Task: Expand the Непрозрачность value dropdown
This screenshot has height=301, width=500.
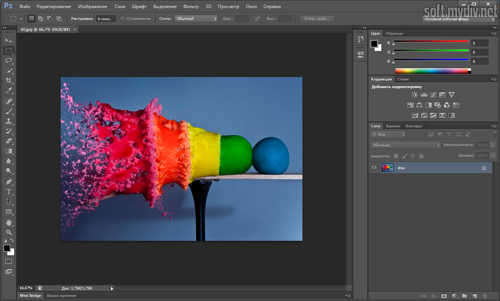Action: click(x=492, y=145)
